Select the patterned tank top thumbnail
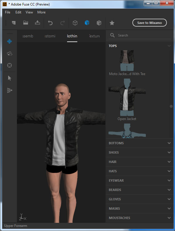This screenshot has width=175, height=231. [127, 131]
